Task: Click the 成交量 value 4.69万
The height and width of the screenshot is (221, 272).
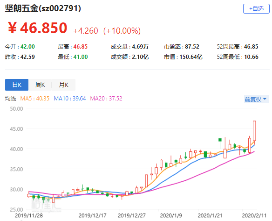Action: [140, 47]
